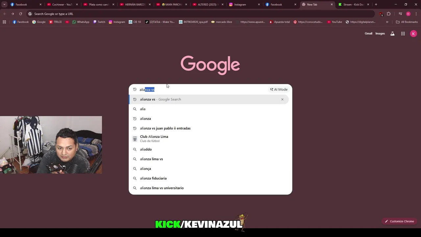Remove the 'alianza vs' suggestion with X
421x237 pixels.
[x=282, y=99]
